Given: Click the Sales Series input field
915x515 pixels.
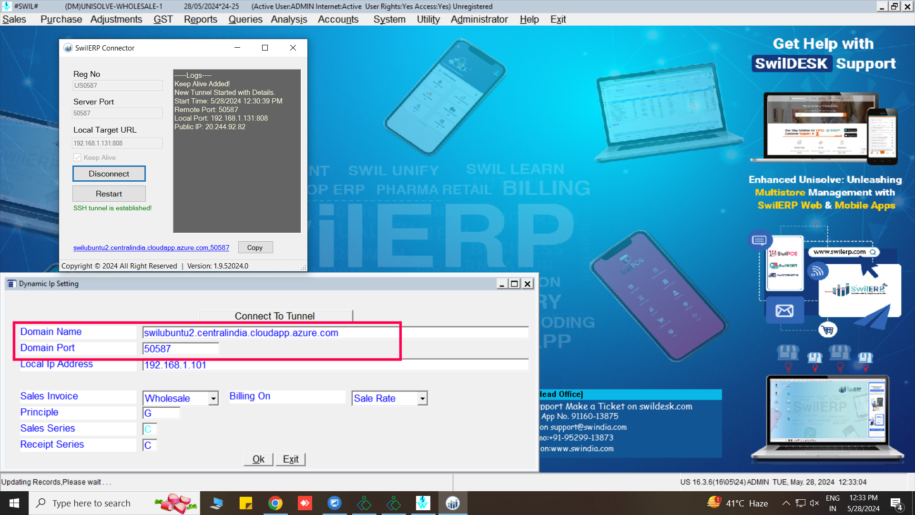Looking at the screenshot, I should [x=150, y=429].
